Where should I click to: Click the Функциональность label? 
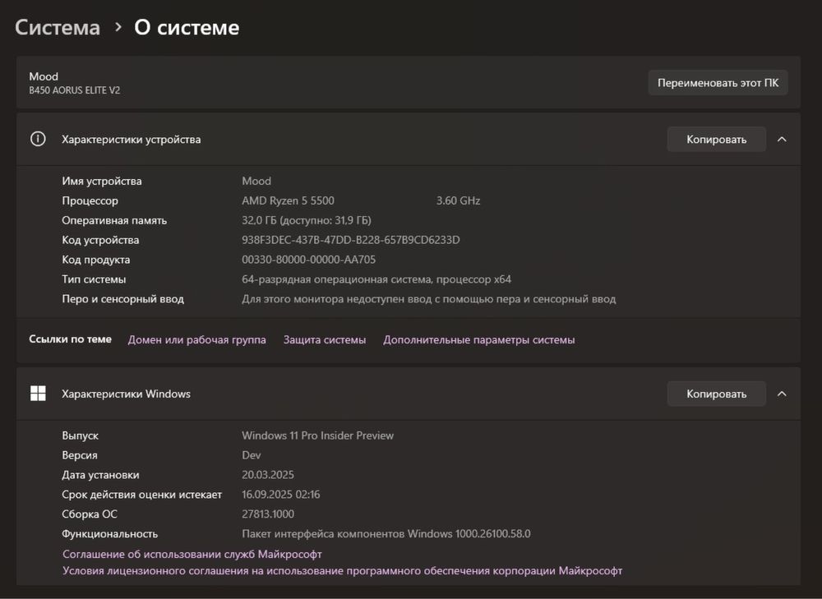point(109,533)
